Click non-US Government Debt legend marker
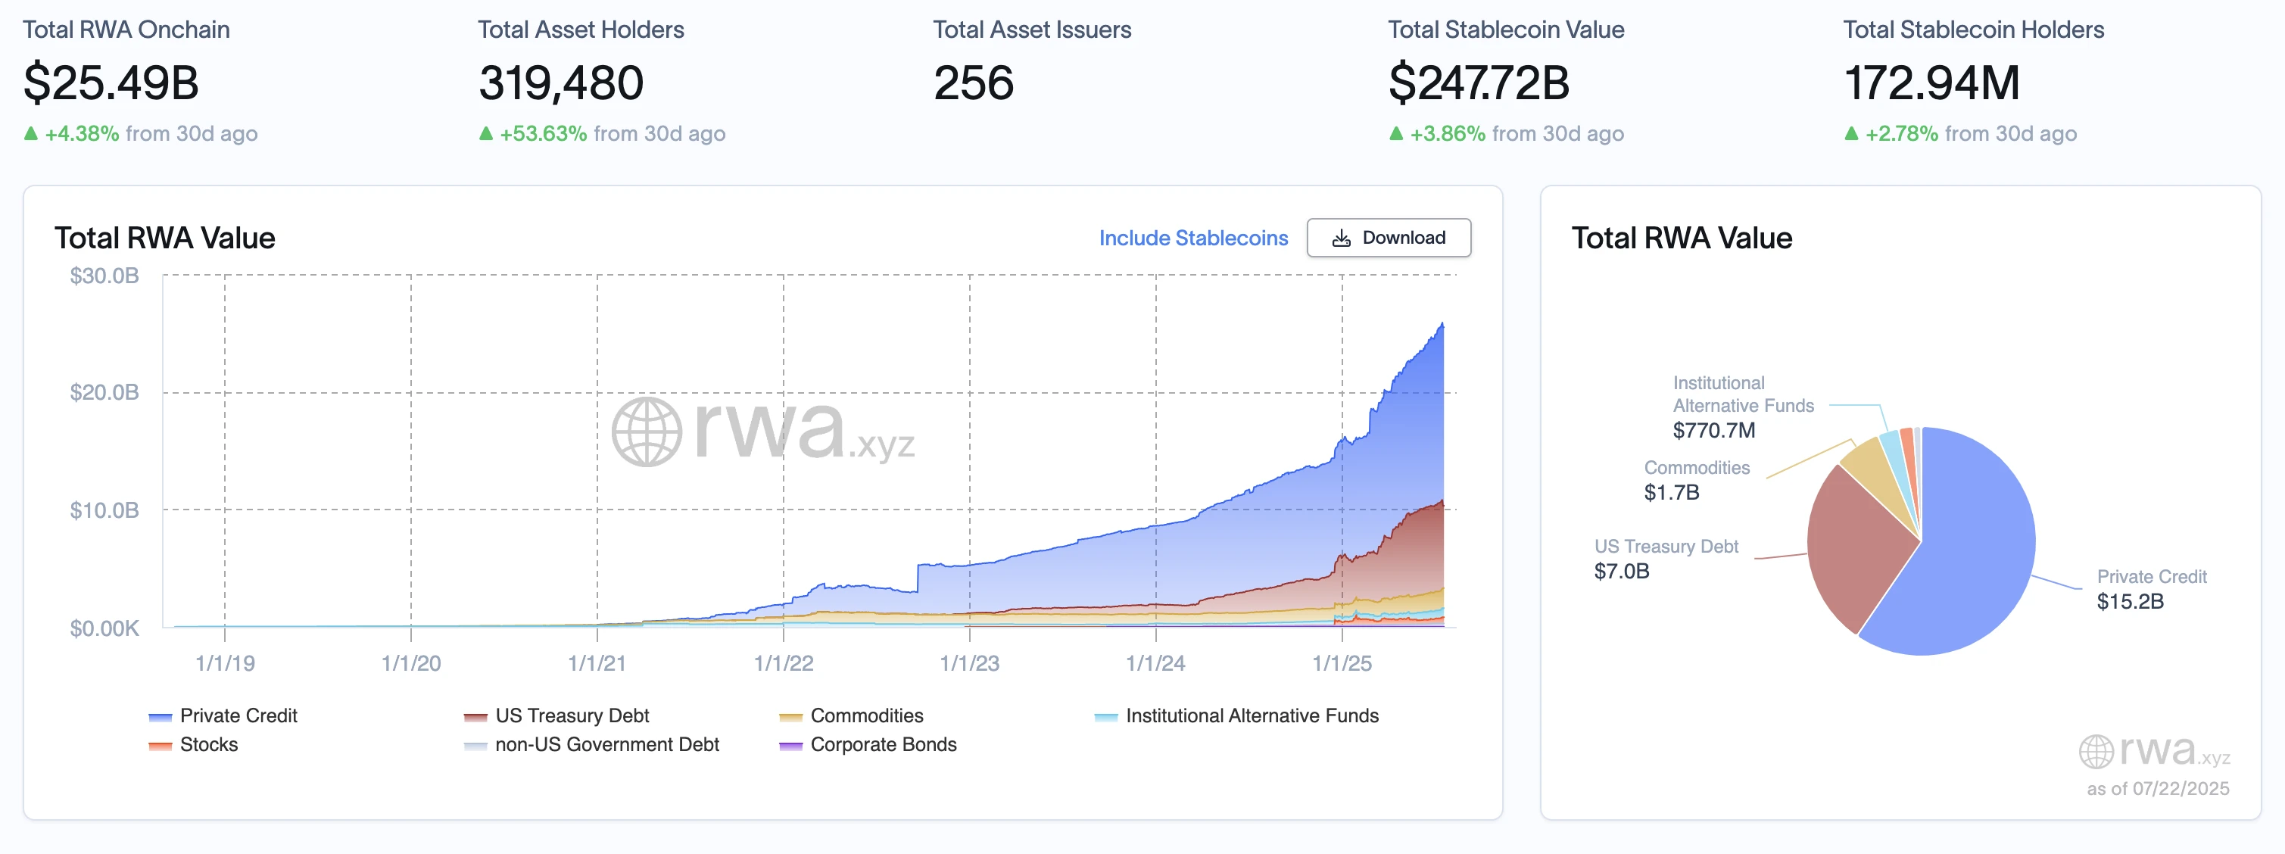This screenshot has height=854, width=2285. [x=475, y=746]
